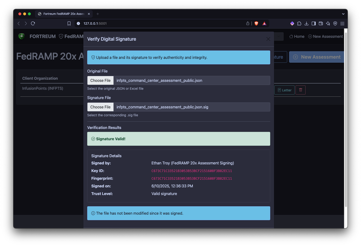Image resolution: width=361 pixels, height=246 pixels.
Task: Bookmark this page with the bookmark icon
Action: pyautogui.click(x=69, y=24)
